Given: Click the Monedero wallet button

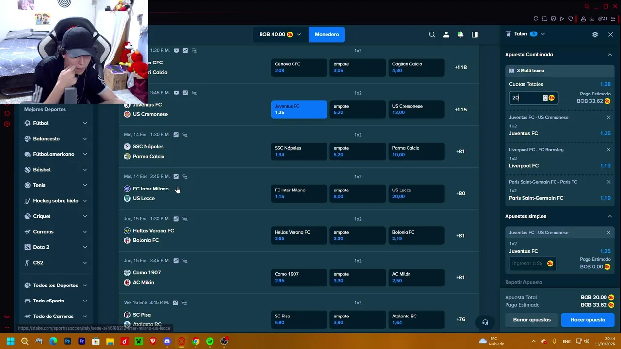Looking at the screenshot, I should pos(327,34).
